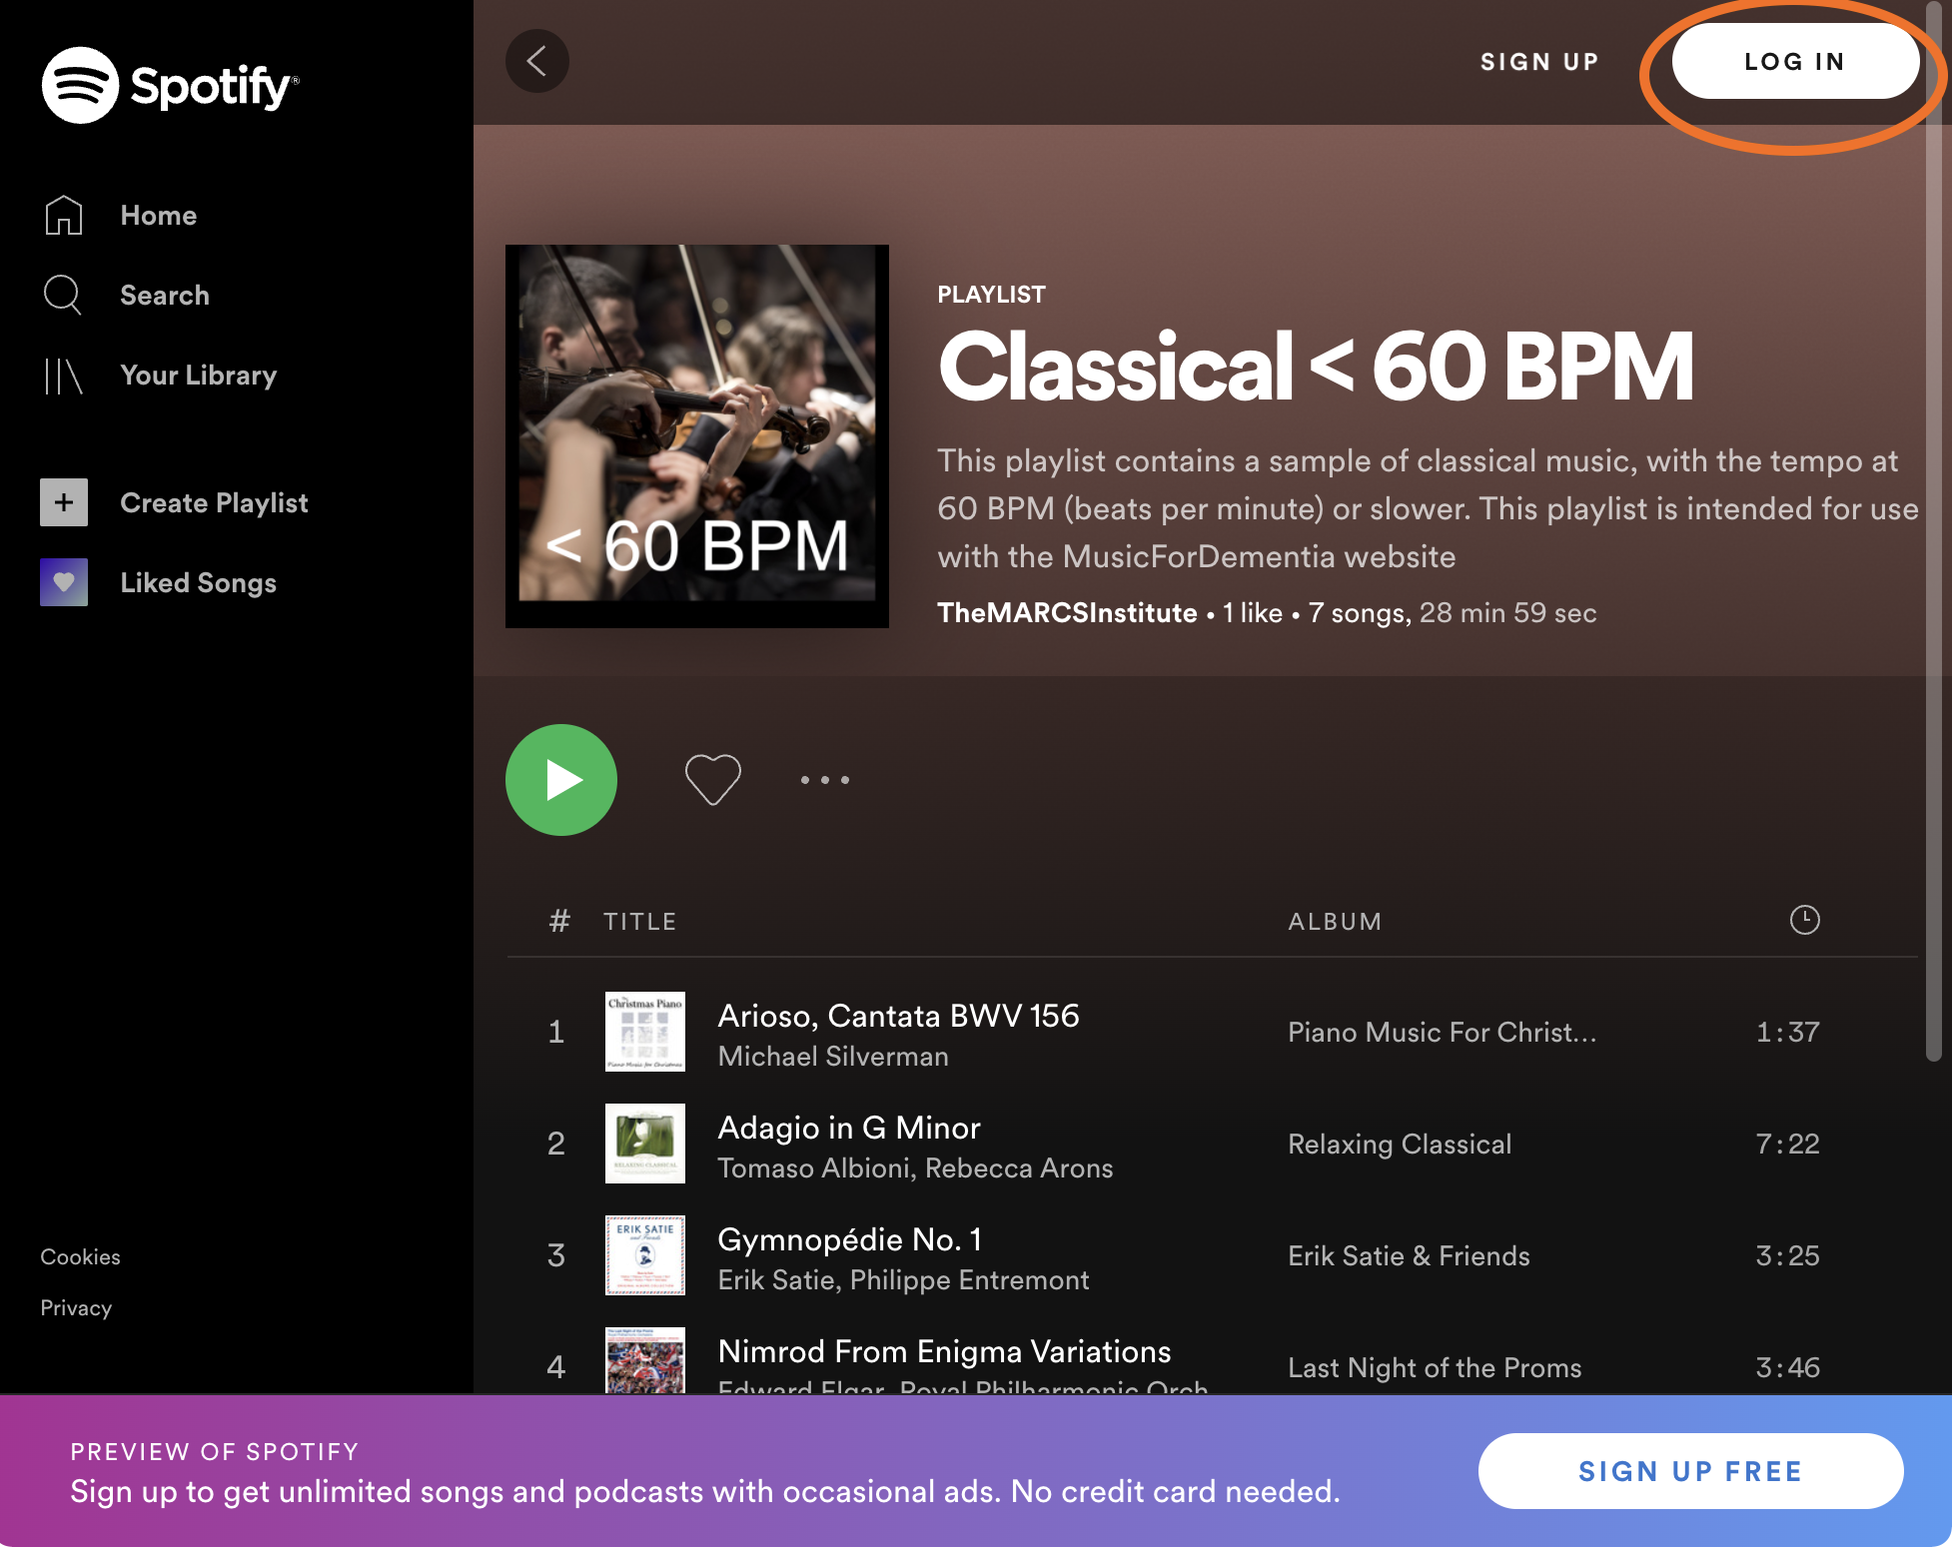Viewport: 1952px width, 1547px height.
Task: Open album Relaxing Classical link
Action: click(1400, 1145)
